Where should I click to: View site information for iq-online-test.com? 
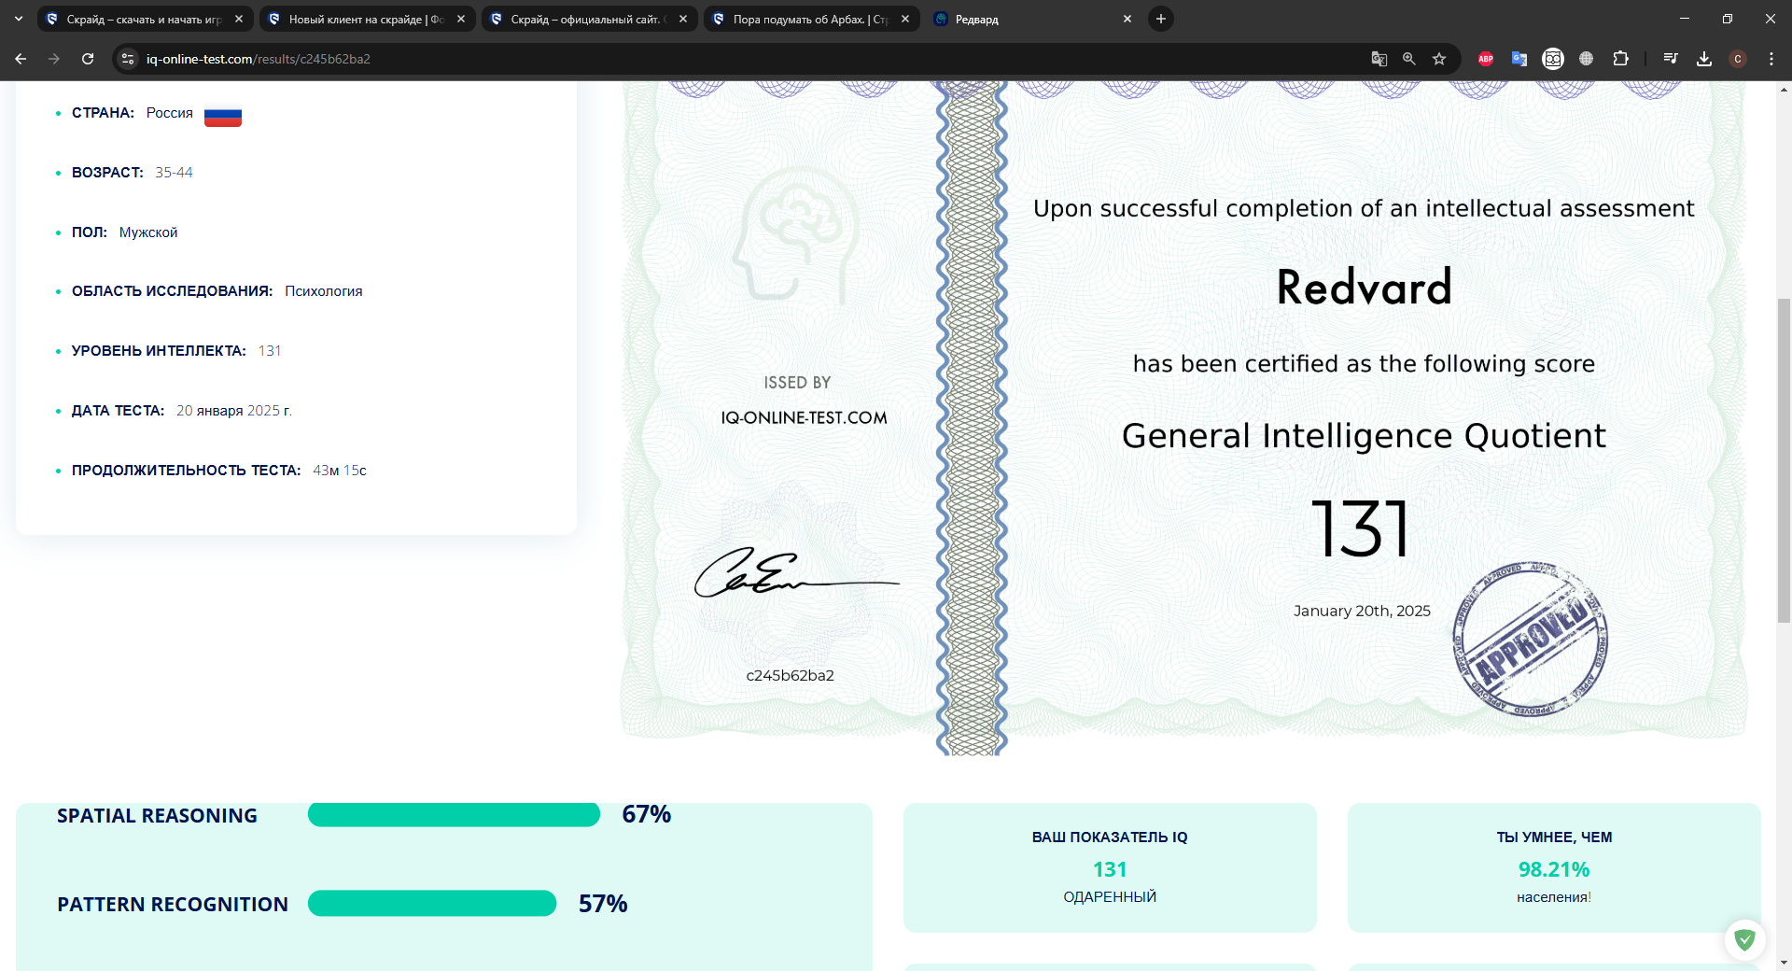[129, 59]
